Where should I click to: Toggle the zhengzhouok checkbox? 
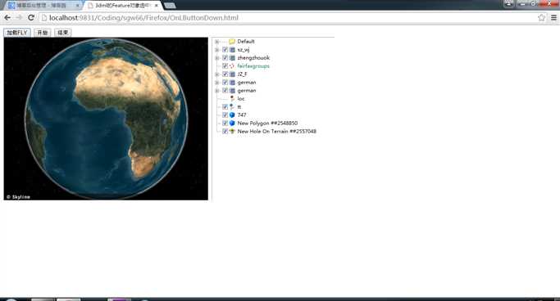coord(225,58)
